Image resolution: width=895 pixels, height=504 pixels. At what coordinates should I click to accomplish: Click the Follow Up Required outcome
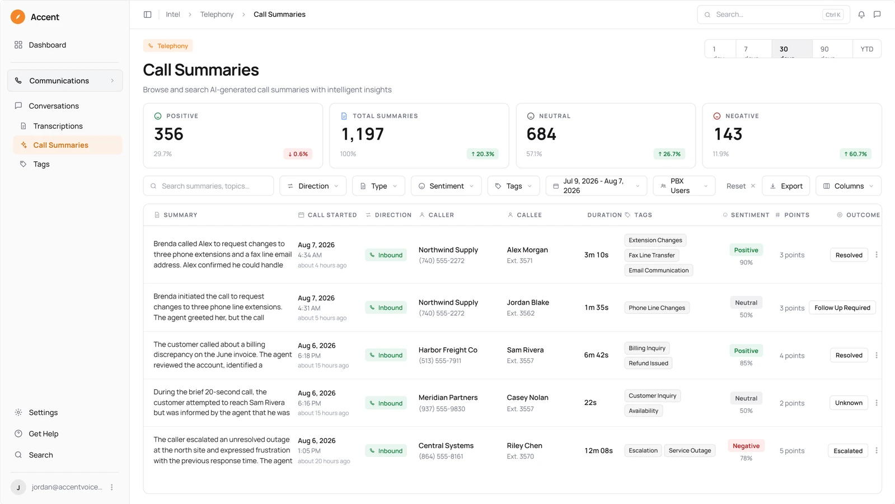coord(842,308)
